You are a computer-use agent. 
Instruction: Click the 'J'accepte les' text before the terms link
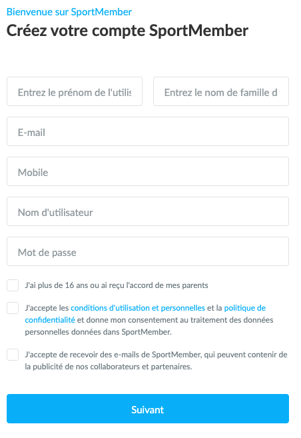[x=47, y=308]
